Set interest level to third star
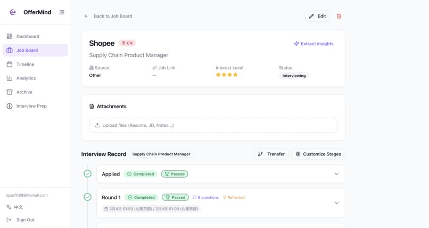The image size is (429, 228). click(x=229, y=75)
